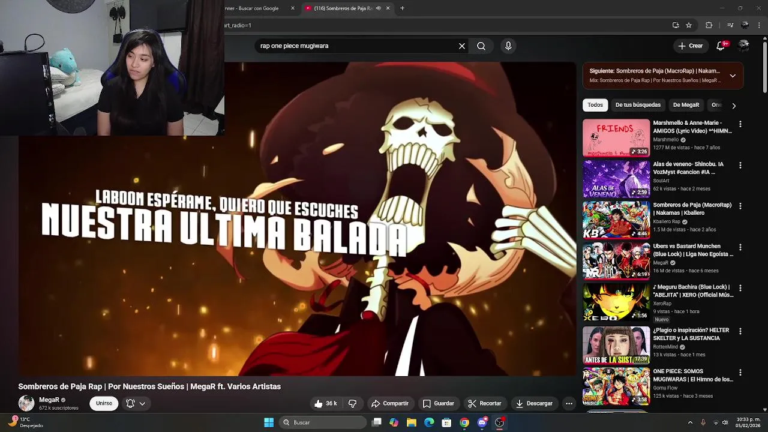Open the weather widget showing 13°C
This screenshot has height=432, width=768.
[25, 422]
